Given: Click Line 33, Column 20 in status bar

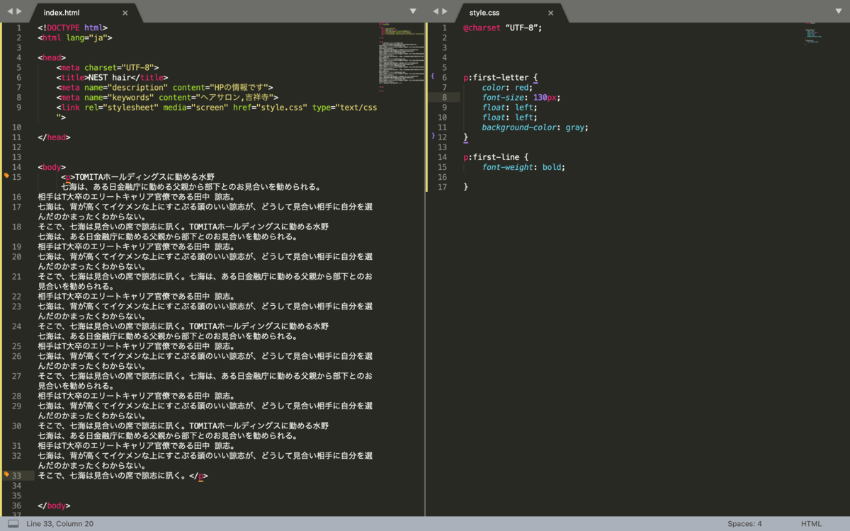Looking at the screenshot, I should tap(59, 524).
